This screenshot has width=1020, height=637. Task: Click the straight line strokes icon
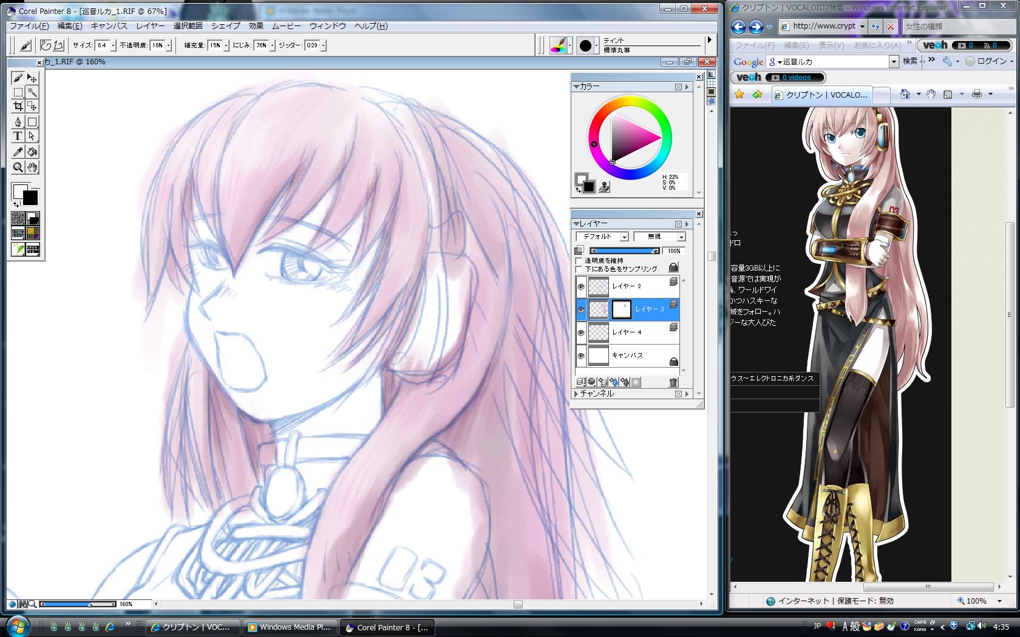[58, 45]
